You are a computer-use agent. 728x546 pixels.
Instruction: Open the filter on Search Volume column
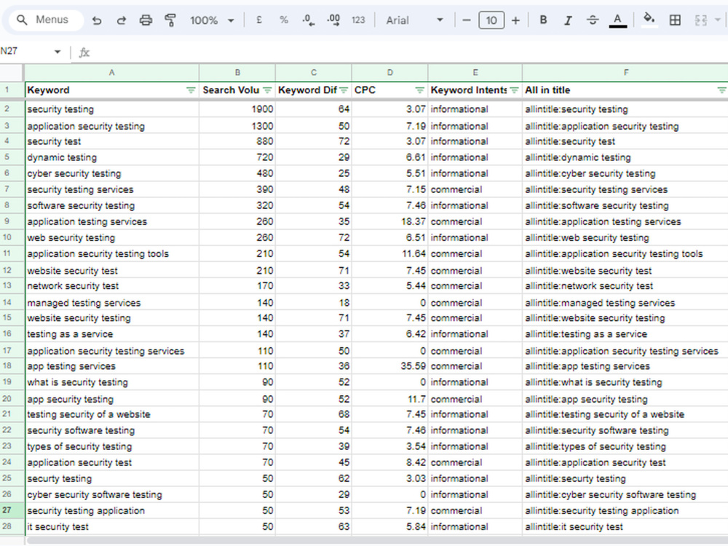tap(267, 90)
